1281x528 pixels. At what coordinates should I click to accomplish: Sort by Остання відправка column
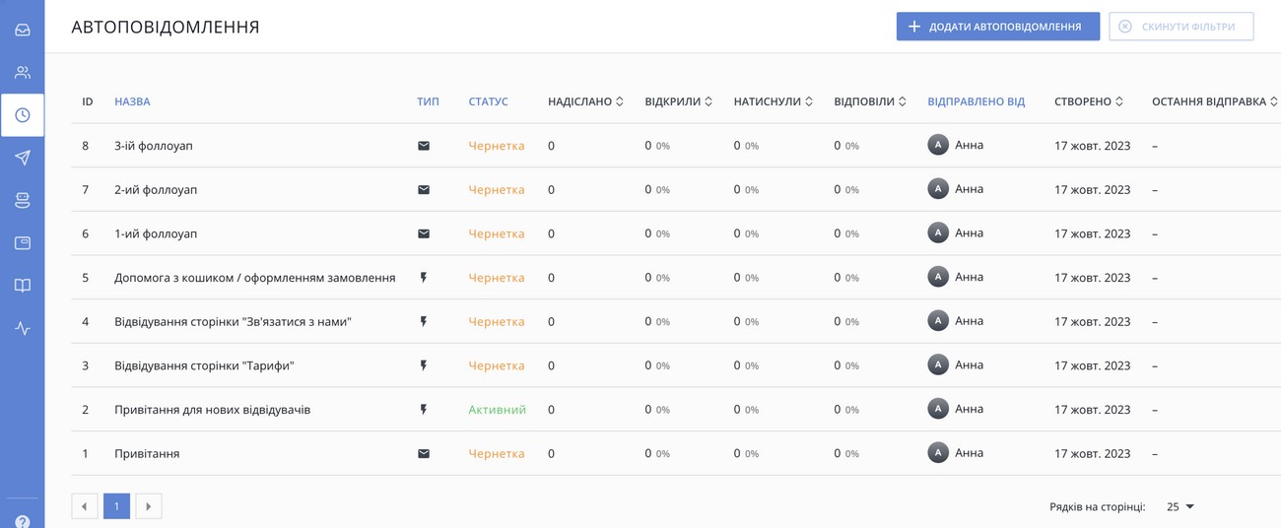pyautogui.click(x=1214, y=101)
